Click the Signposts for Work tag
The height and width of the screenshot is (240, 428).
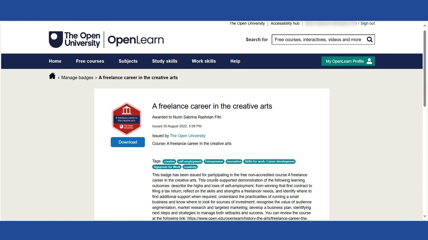click(167, 167)
